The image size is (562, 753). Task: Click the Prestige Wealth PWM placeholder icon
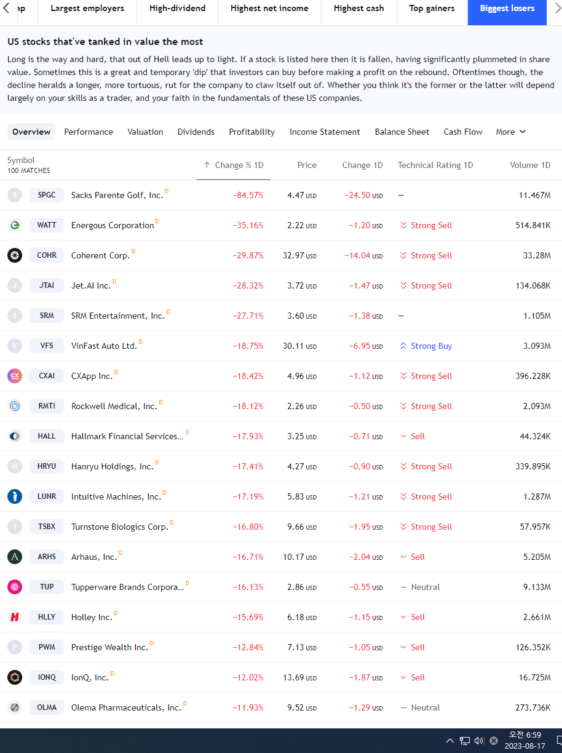[x=15, y=647]
